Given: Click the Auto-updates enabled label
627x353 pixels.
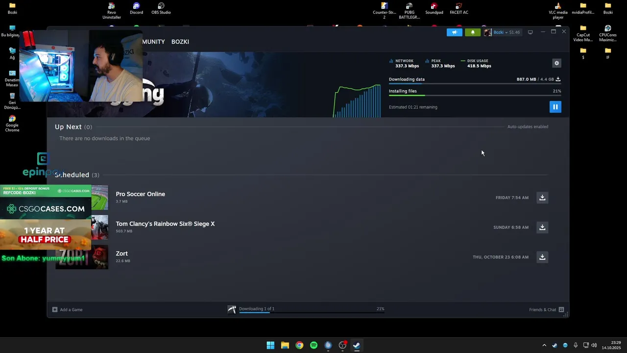Looking at the screenshot, I should 528,126.
